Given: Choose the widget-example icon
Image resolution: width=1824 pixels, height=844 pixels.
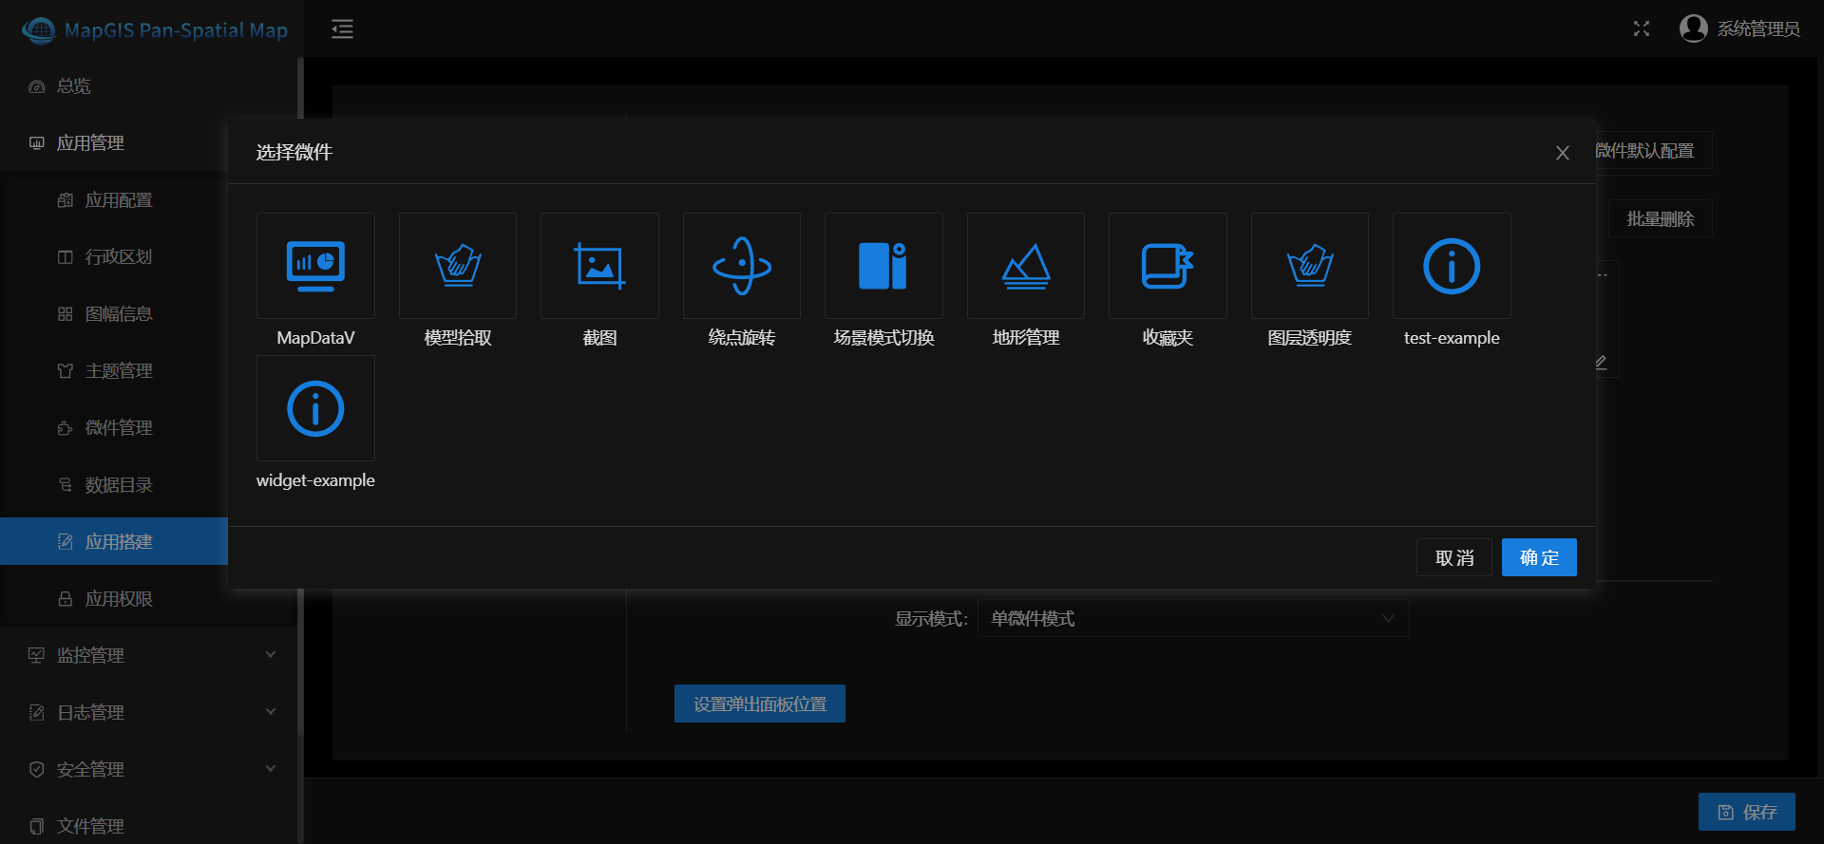Looking at the screenshot, I should click(x=315, y=408).
